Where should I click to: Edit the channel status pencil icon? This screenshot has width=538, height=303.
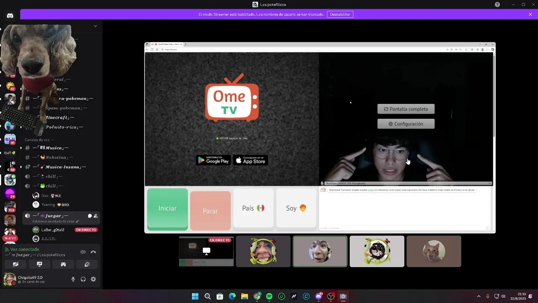click(77, 221)
